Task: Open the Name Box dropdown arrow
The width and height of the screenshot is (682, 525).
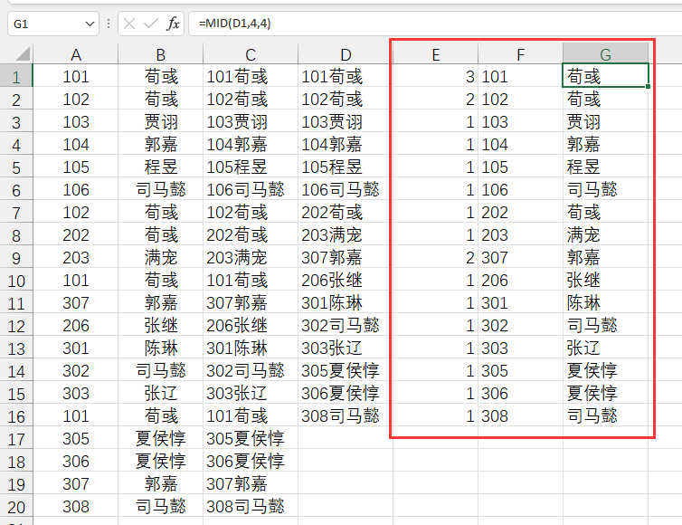Action: click(89, 24)
